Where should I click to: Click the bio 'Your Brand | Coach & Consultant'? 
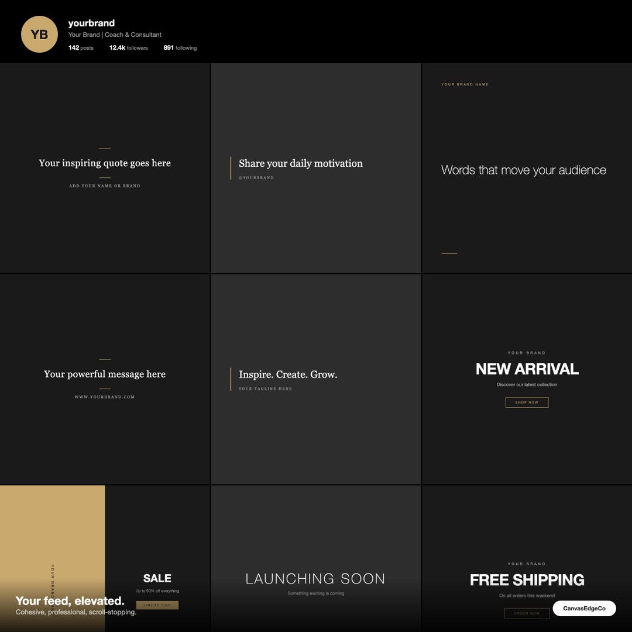115,35
